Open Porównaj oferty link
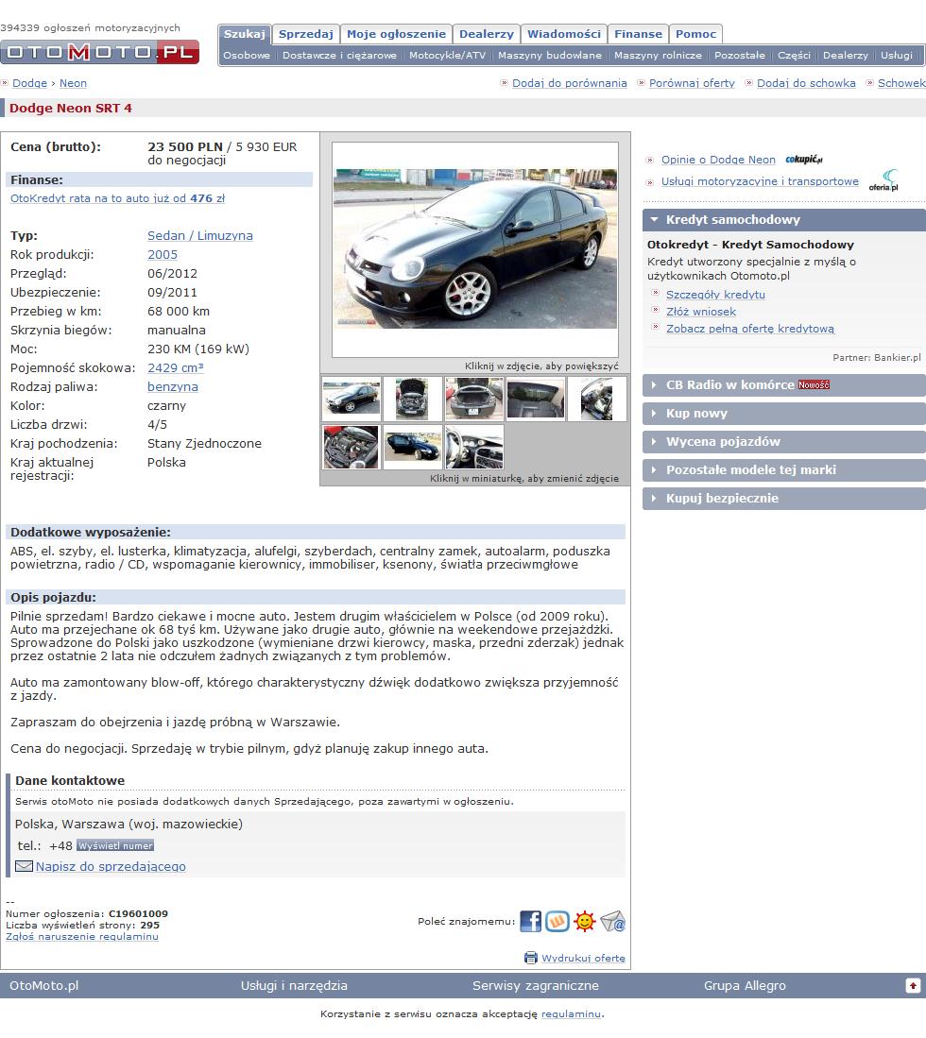The width and height of the screenshot is (926, 1038). coord(692,83)
